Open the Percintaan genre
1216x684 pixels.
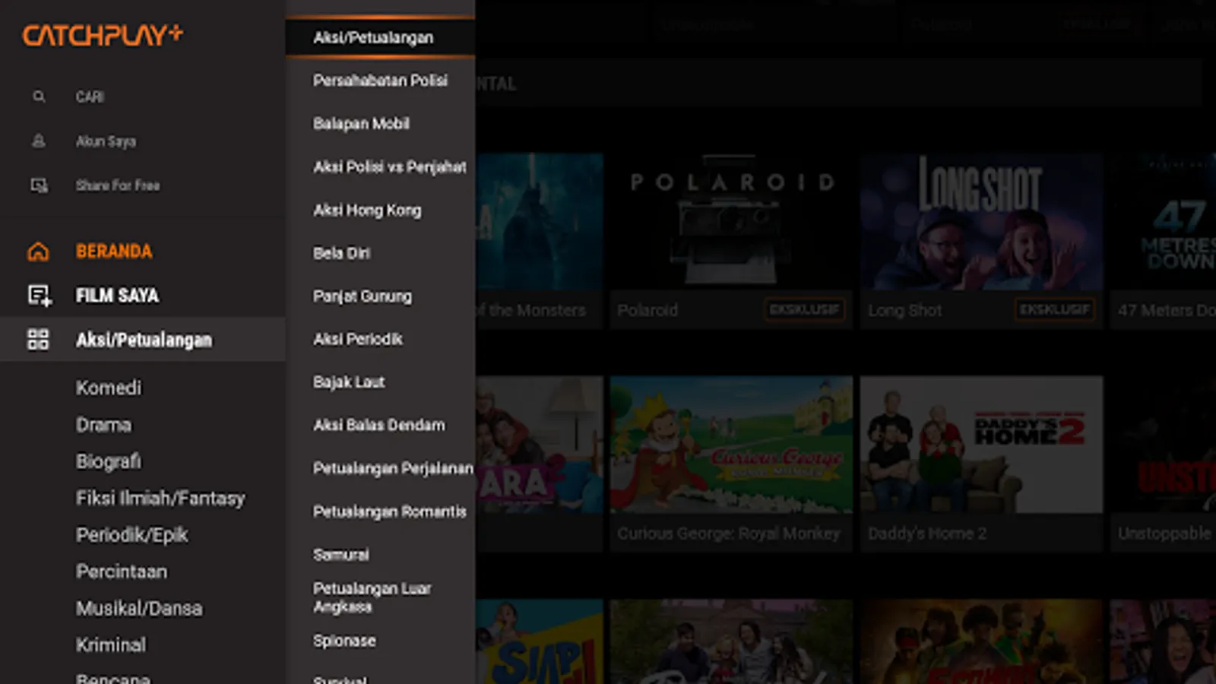pyautogui.click(x=122, y=572)
